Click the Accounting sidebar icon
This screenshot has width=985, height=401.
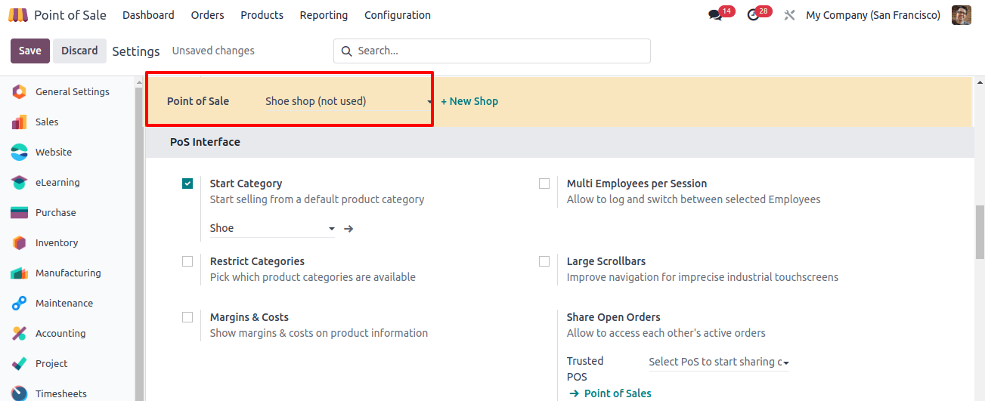(20, 333)
